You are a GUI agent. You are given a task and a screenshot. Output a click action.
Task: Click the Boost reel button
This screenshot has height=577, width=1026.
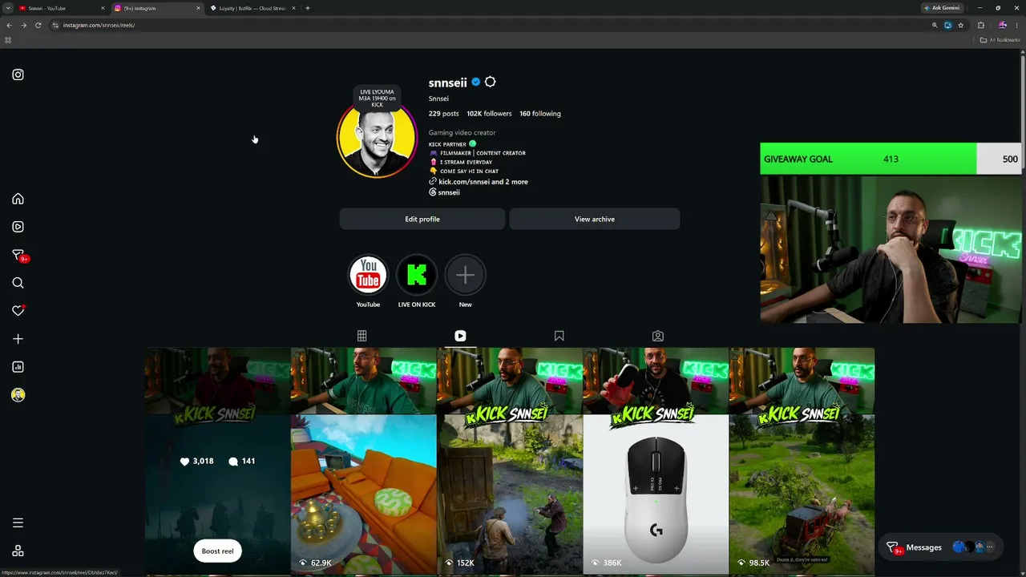coord(217,551)
